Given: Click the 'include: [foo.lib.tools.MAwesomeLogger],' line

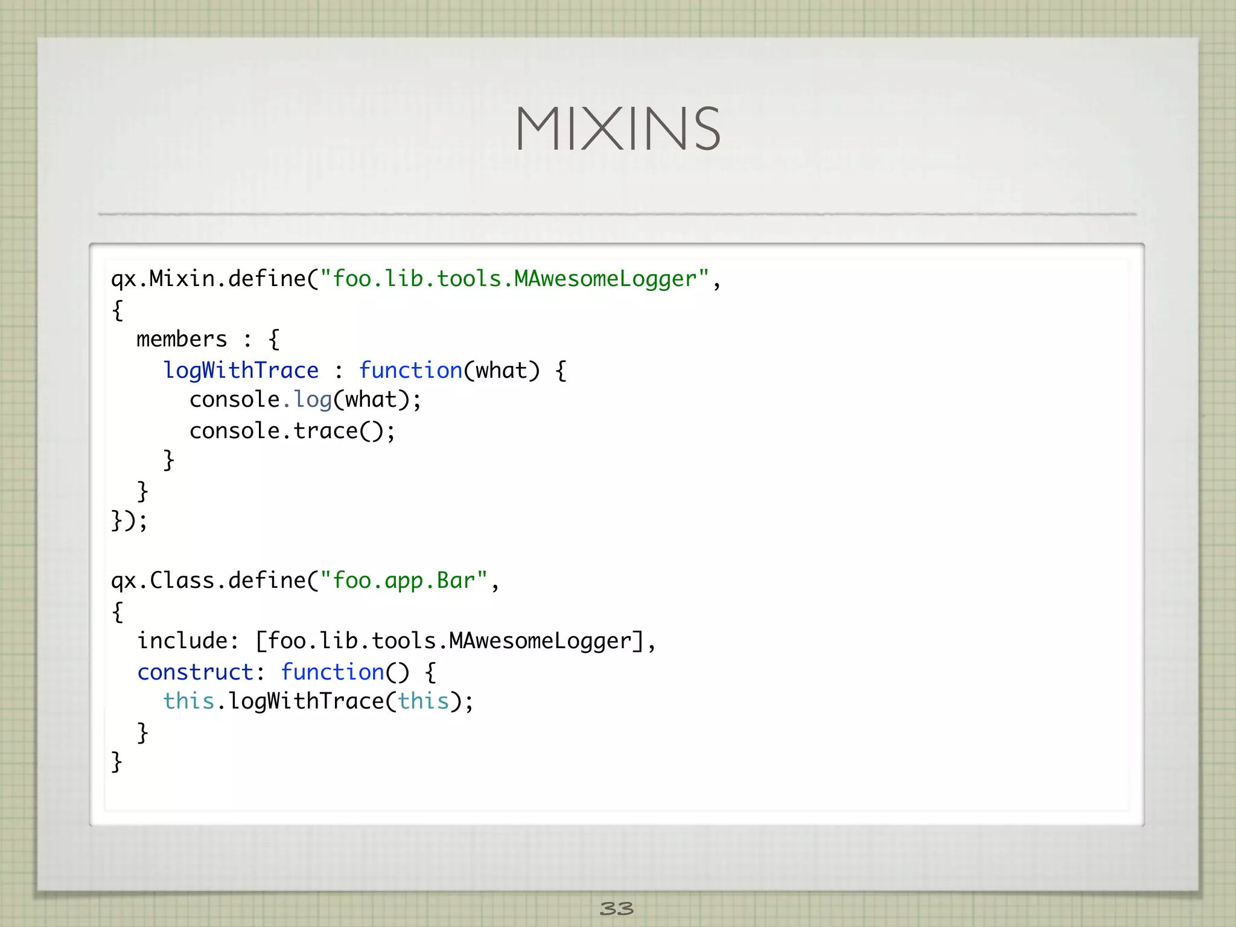Looking at the screenshot, I should (397, 642).
